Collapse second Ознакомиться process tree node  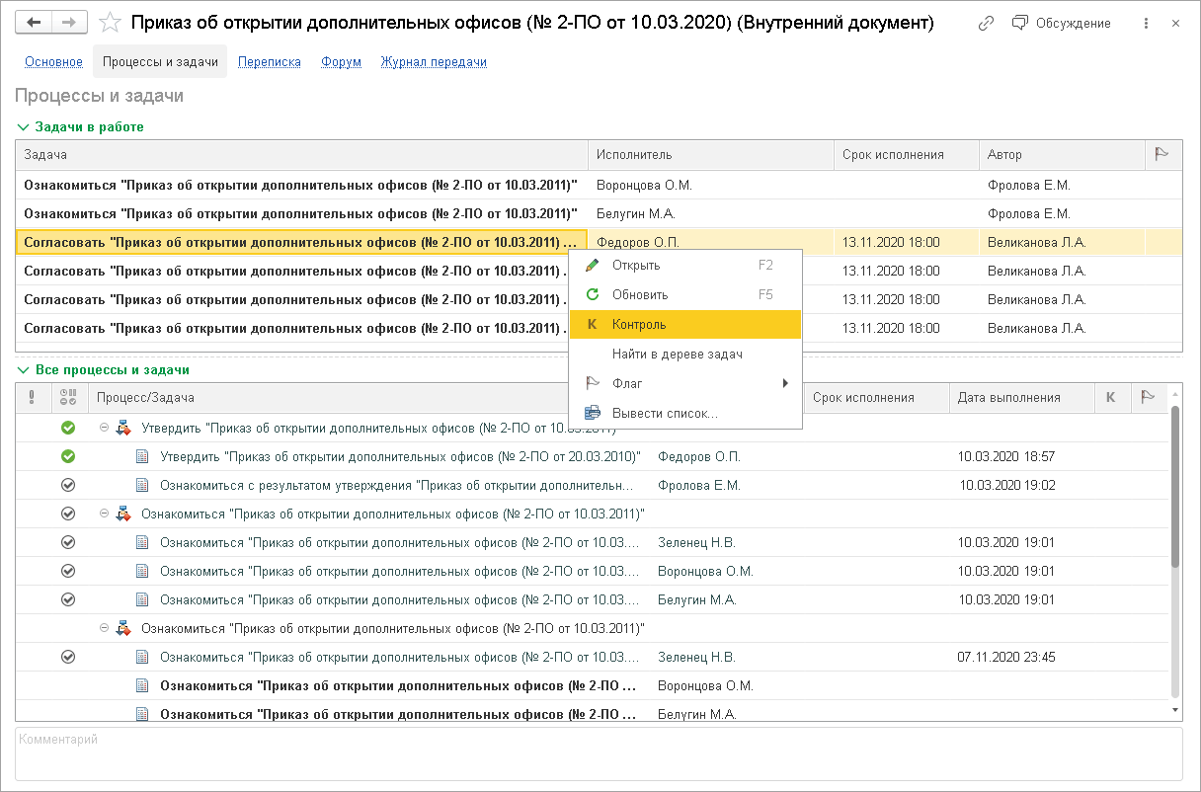[x=104, y=628]
